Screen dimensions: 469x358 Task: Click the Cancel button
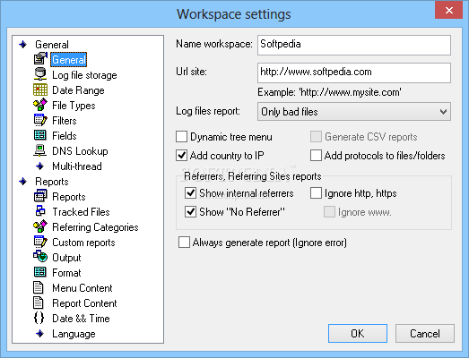coord(425,333)
